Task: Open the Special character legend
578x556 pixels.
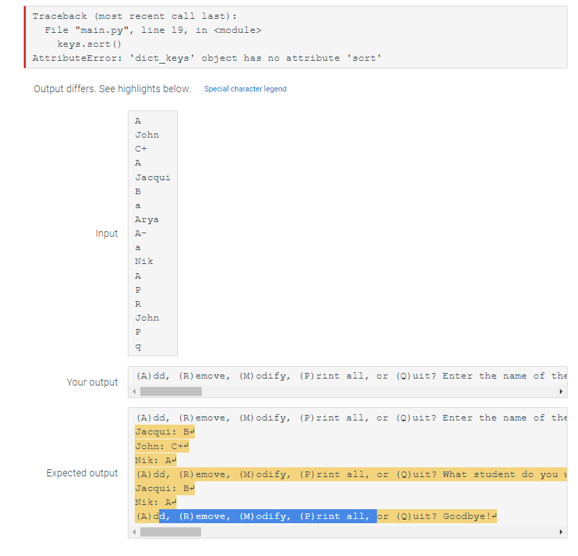Action: pos(245,89)
